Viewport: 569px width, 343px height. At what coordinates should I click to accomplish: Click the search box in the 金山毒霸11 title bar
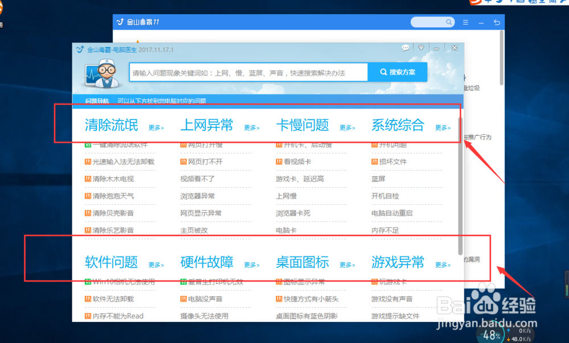tap(432, 22)
